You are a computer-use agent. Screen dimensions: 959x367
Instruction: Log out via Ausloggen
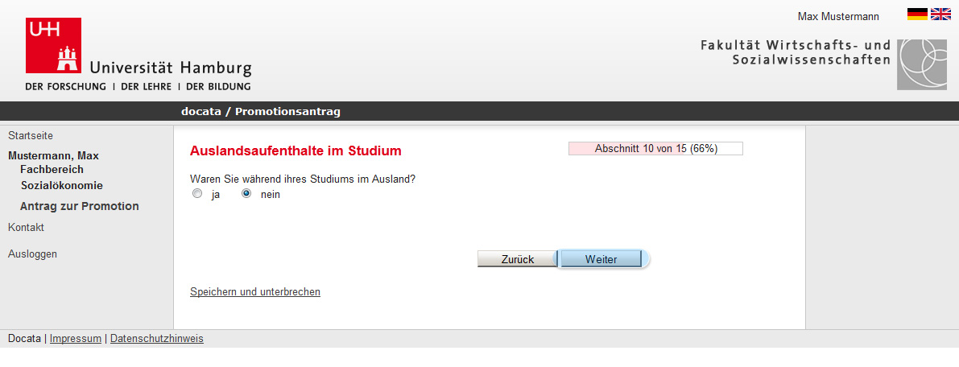[x=32, y=254]
